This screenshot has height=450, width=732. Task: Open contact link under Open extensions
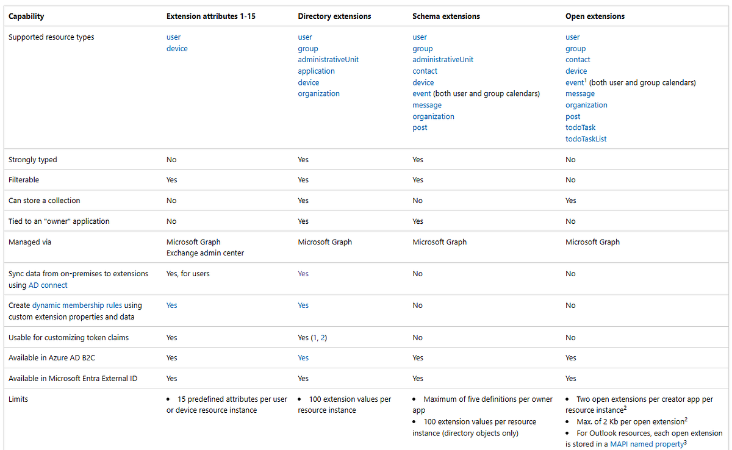click(578, 60)
